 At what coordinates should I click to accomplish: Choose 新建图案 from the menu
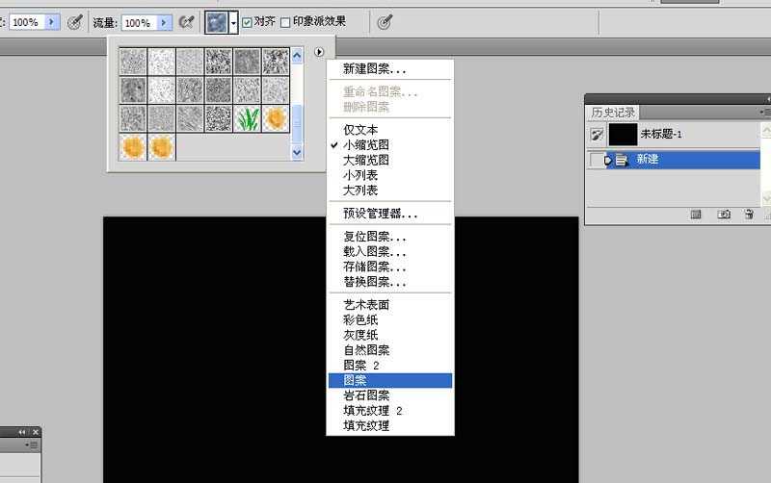coord(375,69)
